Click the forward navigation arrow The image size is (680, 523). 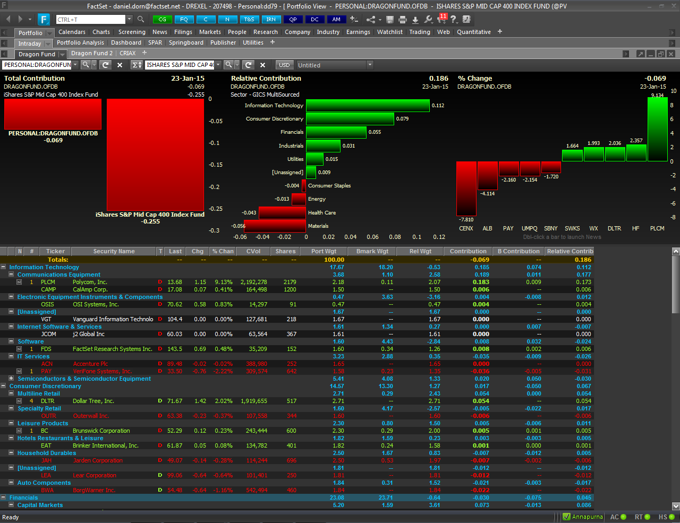(21, 19)
